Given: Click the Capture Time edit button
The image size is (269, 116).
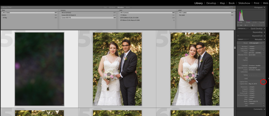Looking at the screenshot, I should (264, 82).
